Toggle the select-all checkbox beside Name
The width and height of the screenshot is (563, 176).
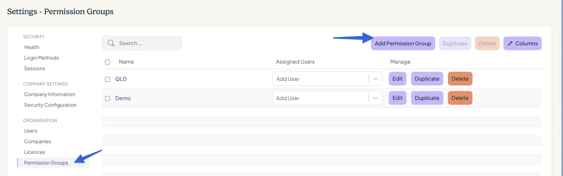tap(108, 62)
